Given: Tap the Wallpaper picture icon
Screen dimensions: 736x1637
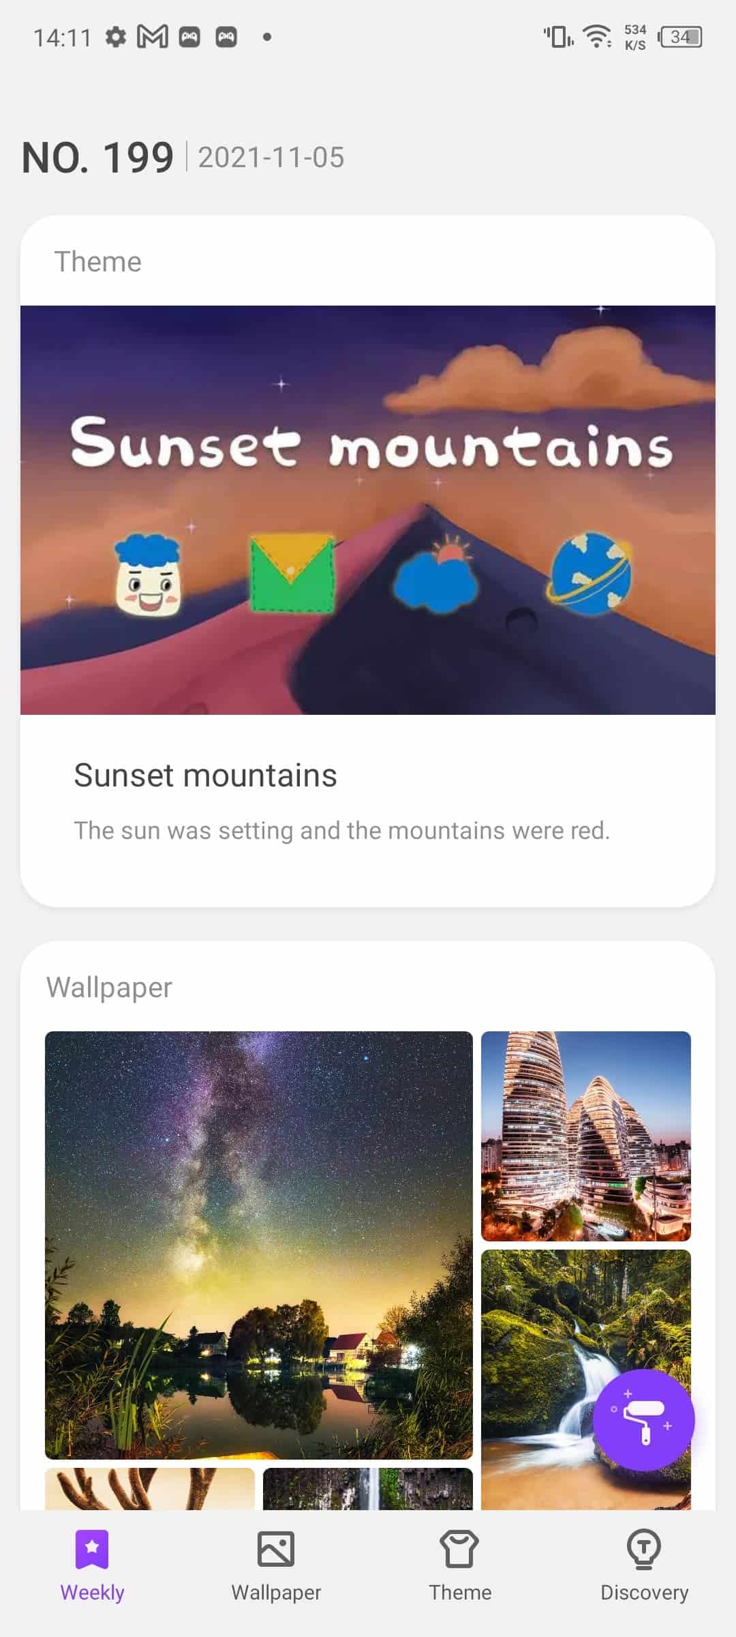Looking at the screenshot, I should [x=276, y=1549].
